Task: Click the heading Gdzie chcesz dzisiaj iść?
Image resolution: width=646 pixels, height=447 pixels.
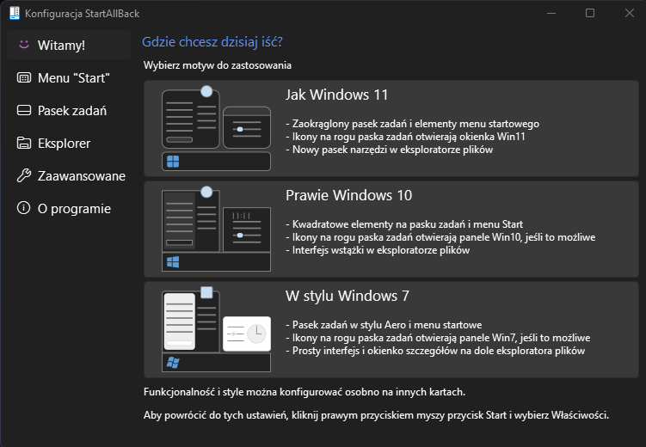Action: [212, 42]
